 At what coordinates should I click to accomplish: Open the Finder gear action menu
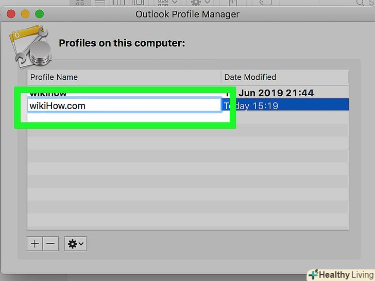click(x=199, y=3)
